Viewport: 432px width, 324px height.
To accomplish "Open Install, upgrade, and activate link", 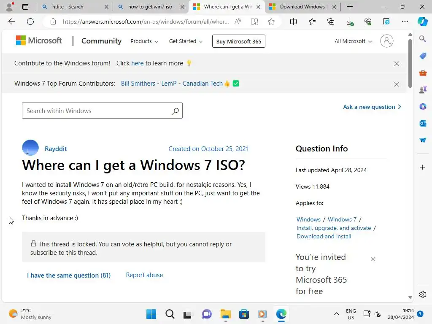I will click(x=334, y=228).
